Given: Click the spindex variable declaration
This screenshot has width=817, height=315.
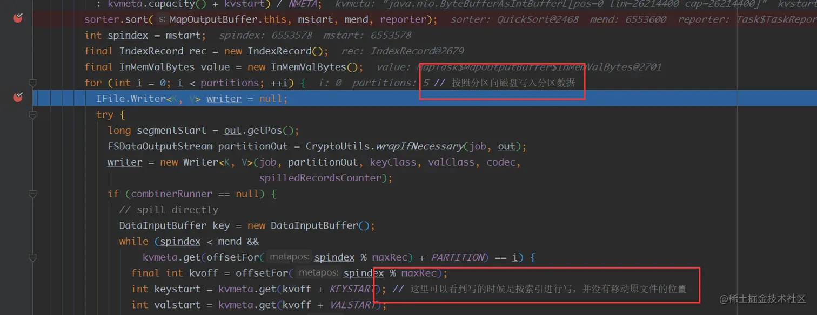Looking at the screenshot, I should pos(127,36).
